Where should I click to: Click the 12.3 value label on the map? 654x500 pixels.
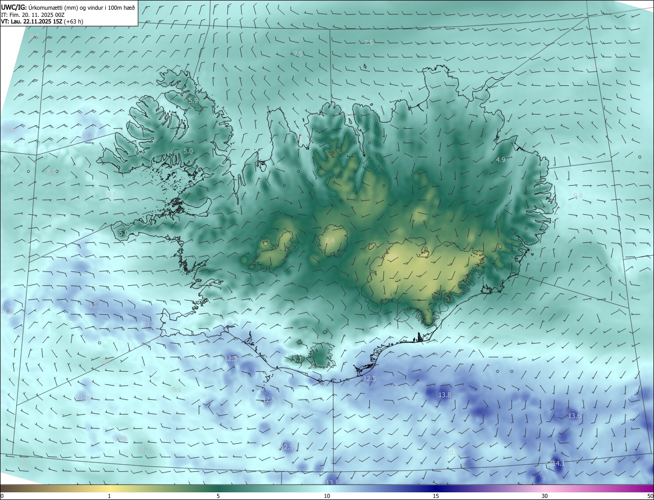coord(231,359)
